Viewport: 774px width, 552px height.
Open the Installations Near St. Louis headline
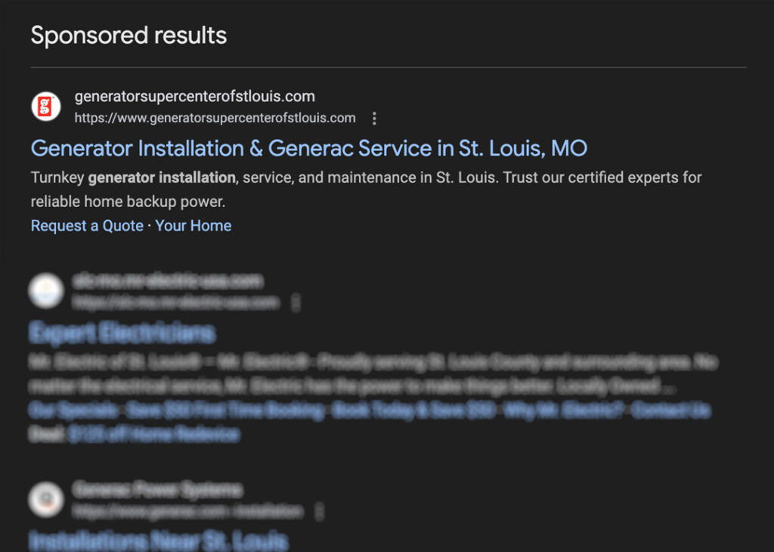159,541
